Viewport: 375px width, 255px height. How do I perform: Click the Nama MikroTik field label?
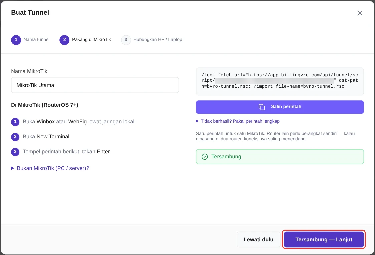click(x=29, y=71)
